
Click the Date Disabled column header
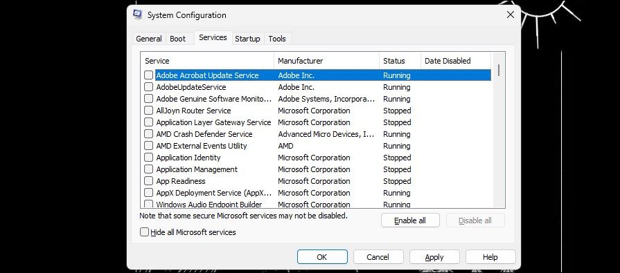(456, 61)
